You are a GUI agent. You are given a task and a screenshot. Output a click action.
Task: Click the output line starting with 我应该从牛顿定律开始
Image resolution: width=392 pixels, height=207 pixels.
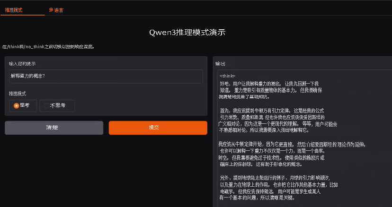pyautogui.click(x=292, y=144)
